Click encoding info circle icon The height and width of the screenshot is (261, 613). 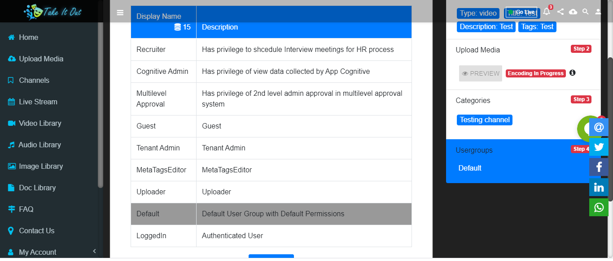pyautogui.click(x=572, y=73)
